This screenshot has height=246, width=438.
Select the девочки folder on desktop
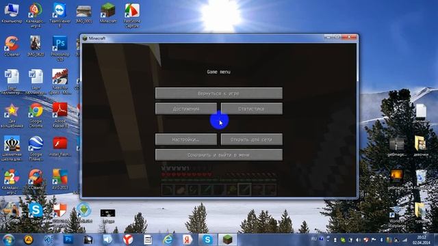(x=421, y=146)
